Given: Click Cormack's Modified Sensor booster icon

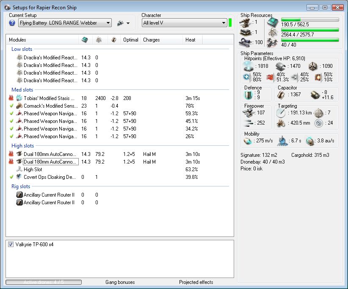Looking at the screenshot, I should coord(19,106).
